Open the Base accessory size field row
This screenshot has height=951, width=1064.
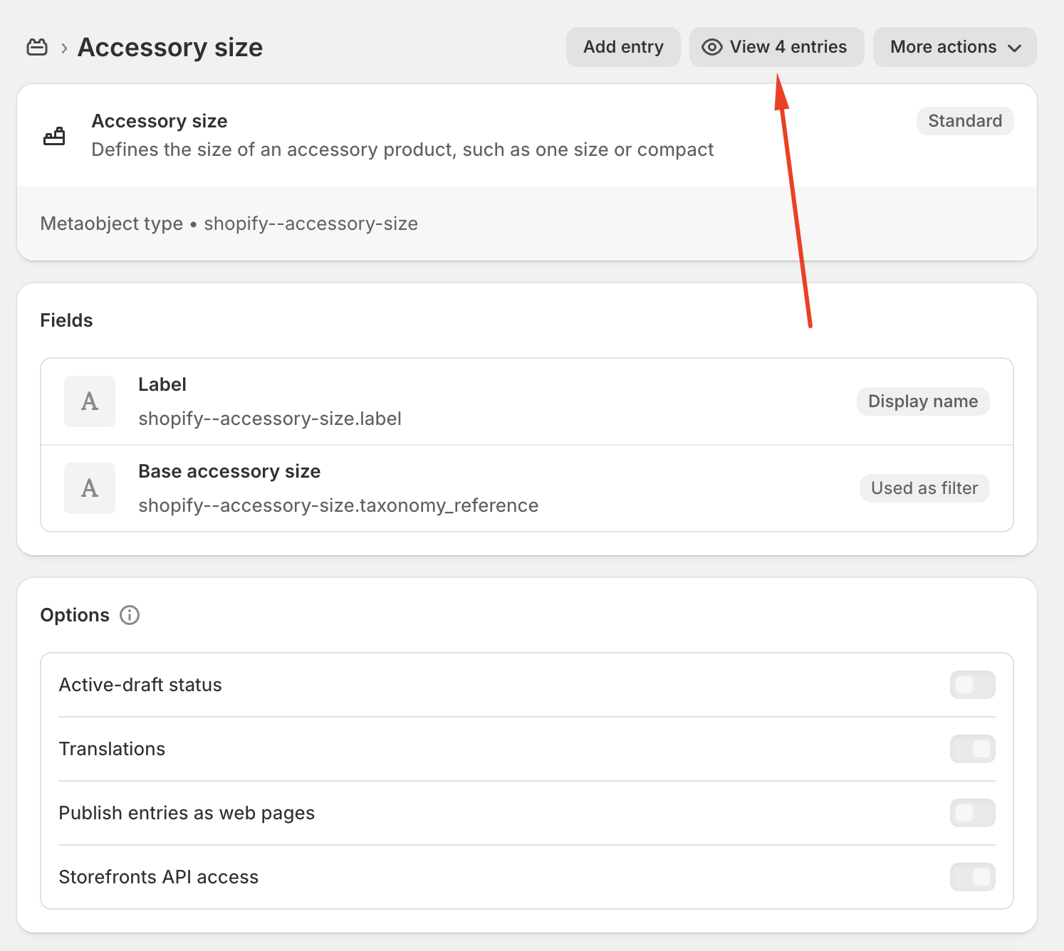click(x=456, y=488)
